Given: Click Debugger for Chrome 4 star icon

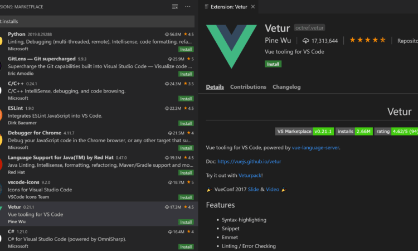Looking at the screenshot, I should coord(189,133).
